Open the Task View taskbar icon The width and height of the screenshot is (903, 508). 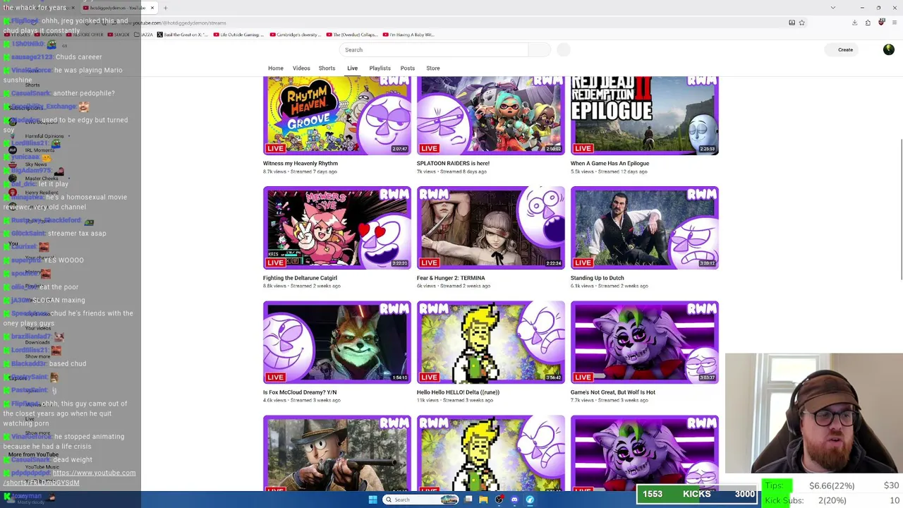[468, 500]
